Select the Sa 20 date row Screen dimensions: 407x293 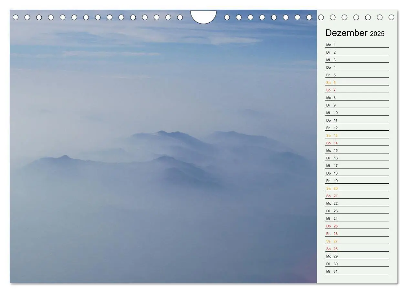point(357,188)
